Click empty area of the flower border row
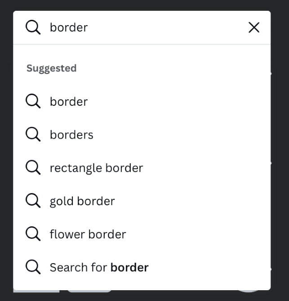The height and width of the screenshot is (301, 289). click(x=197, y=234)
